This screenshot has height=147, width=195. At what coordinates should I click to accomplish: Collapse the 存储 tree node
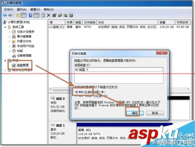(x=5, y=60)
